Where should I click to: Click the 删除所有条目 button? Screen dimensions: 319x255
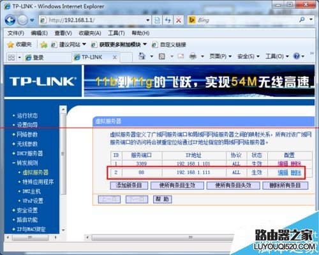(285, 185)
